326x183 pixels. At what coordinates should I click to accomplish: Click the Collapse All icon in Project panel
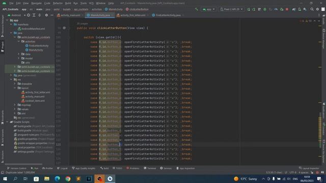coord(40,15)
